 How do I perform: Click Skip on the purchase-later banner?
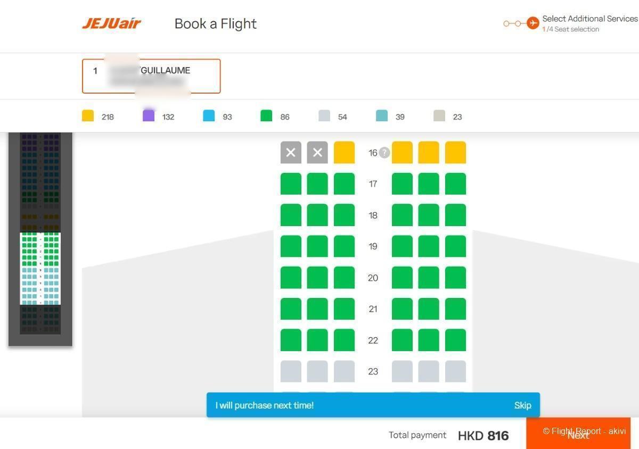tap(522, 405)
